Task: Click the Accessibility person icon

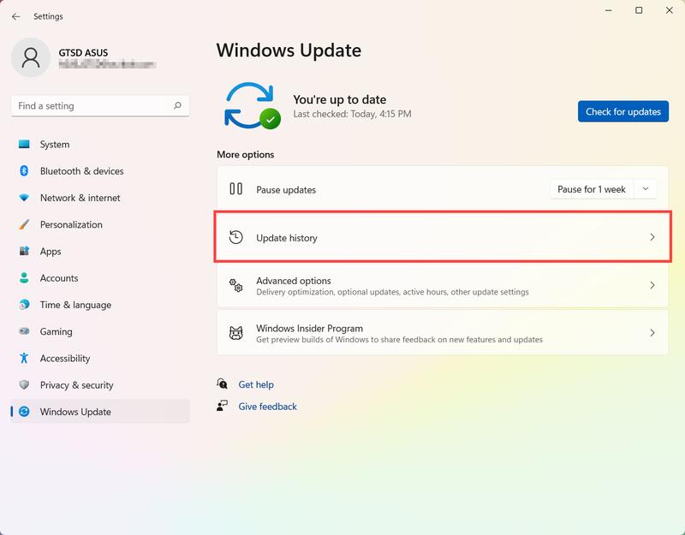Action: point(25,358)
